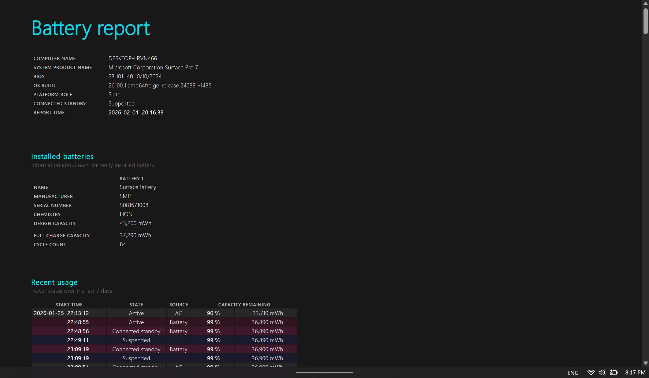This screenshot has width=649, height=378.
Task: Click the charging battery tray icon
Action: tap(614, 373)
